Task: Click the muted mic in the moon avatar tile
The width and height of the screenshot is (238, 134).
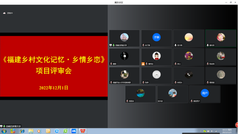Action: click(111, 64)
